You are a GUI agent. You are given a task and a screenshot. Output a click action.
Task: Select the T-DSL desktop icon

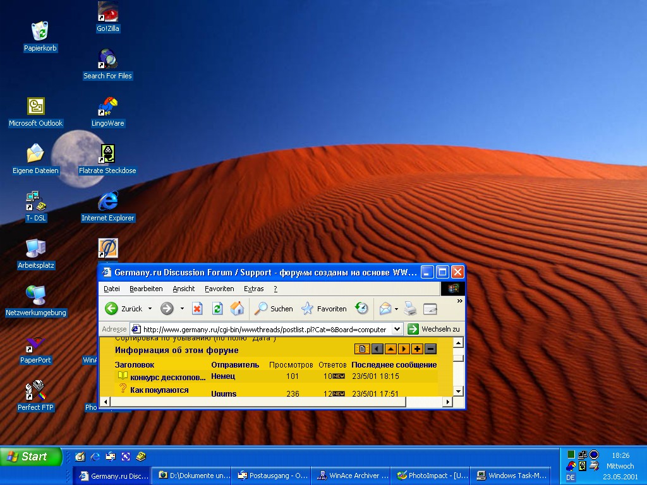point(36,207)
